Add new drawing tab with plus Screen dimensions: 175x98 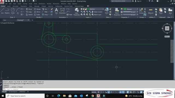tap(32, 20)
